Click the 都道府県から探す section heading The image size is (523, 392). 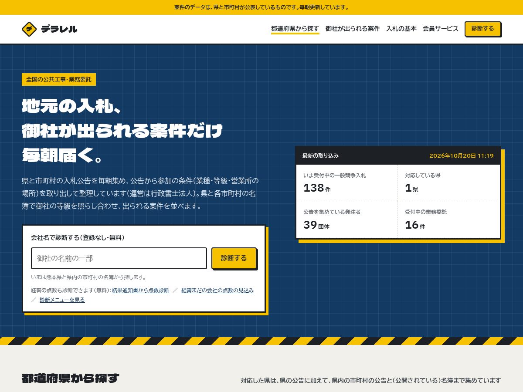pyautogui.click(x=71, y=378)
